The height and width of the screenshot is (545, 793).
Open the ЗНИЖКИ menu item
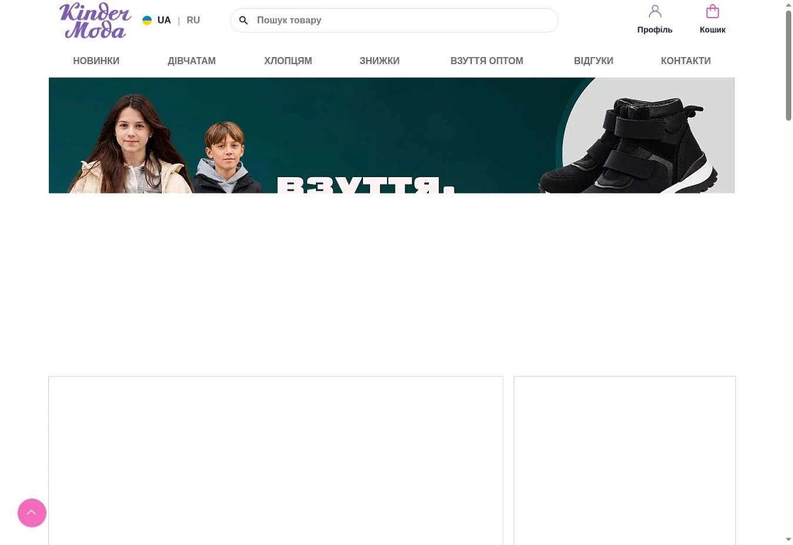coord(379,61)
